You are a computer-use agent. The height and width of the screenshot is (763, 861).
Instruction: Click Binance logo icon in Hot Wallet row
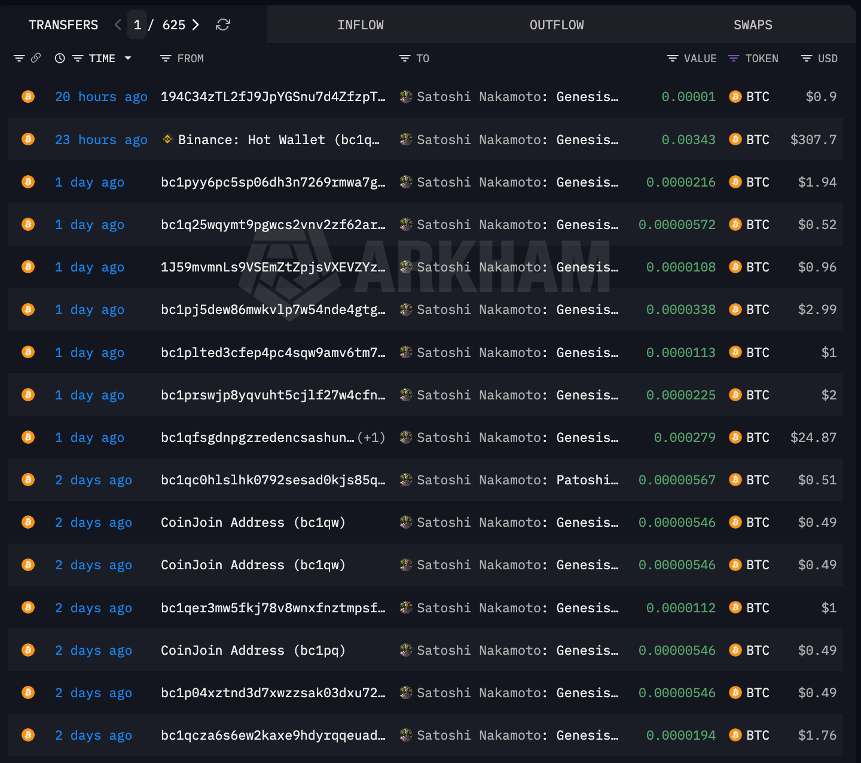(167, 139)
